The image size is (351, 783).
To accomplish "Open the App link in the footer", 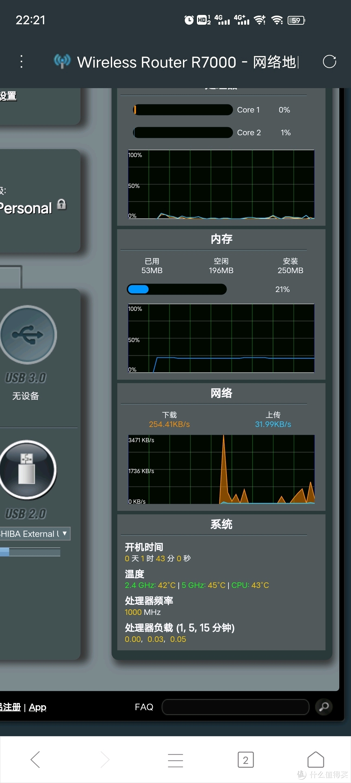I will click(37, 707).
